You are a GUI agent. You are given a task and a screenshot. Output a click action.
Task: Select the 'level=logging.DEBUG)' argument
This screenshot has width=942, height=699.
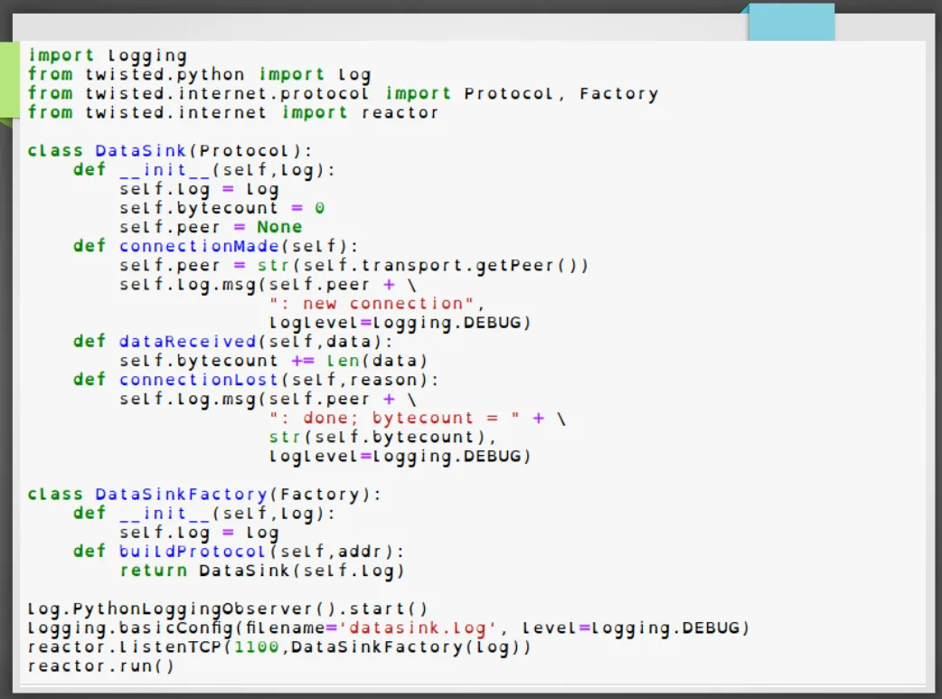(x=636, y=628)
